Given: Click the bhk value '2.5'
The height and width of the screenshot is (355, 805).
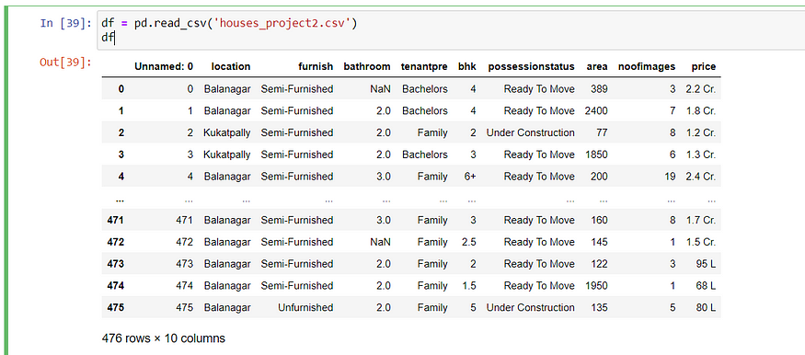Looking at the screenshot, I should [469, 242].
